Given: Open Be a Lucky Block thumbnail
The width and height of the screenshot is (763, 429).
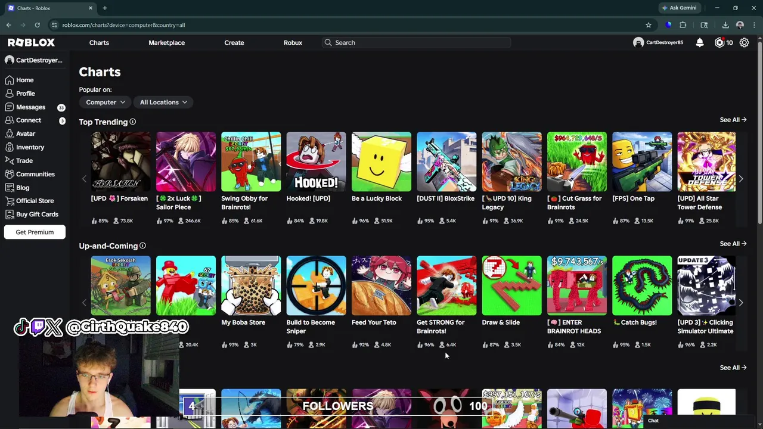Looking at the screenshot, I should [x=381, y=161].
